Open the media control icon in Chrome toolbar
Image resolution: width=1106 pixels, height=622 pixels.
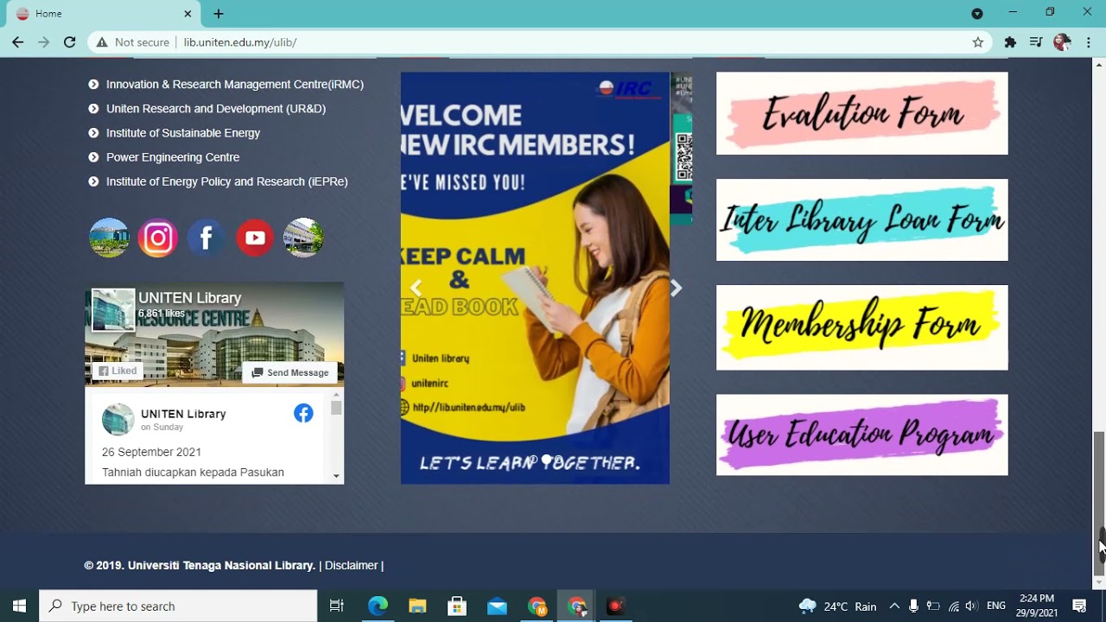pyautogui.click(x=1036, y=41)
